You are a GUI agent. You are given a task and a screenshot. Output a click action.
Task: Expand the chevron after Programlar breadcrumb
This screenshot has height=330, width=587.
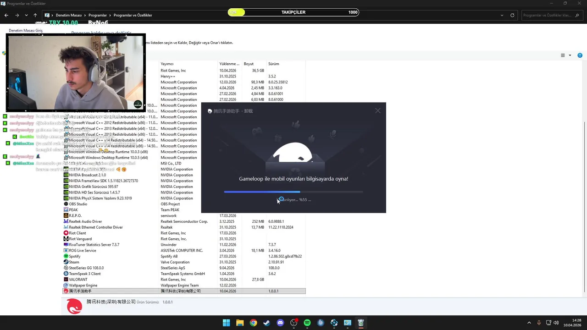coord(110,15)
